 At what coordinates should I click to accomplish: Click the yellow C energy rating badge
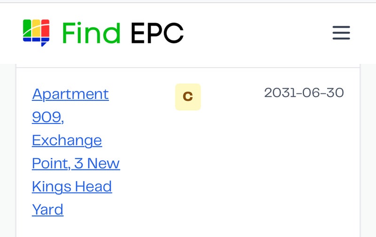[188, 97]
